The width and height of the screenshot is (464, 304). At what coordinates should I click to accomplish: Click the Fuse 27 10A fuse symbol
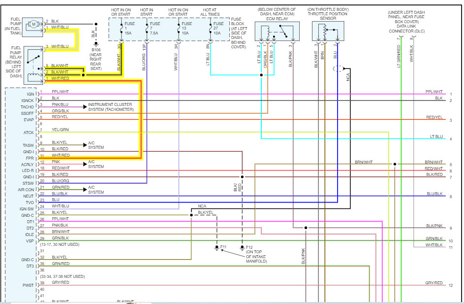pyautogui.click(x=211, y=29)
